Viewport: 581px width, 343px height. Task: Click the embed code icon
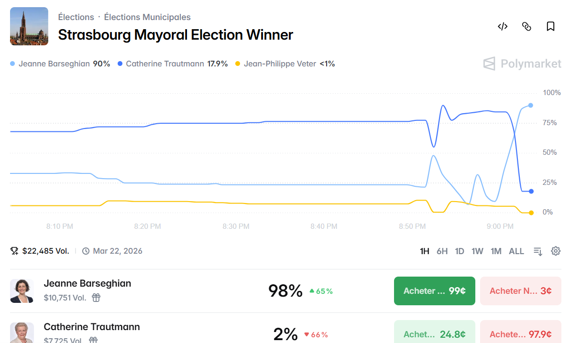(503, 27)
